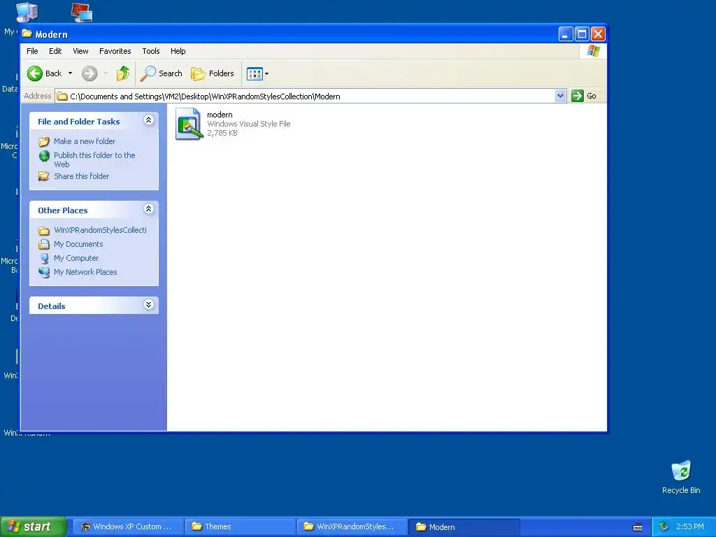The height and width of the screenshot is (537, 716).
Task: Collapse the Other Places panel
Action: (x=148, y=209)
